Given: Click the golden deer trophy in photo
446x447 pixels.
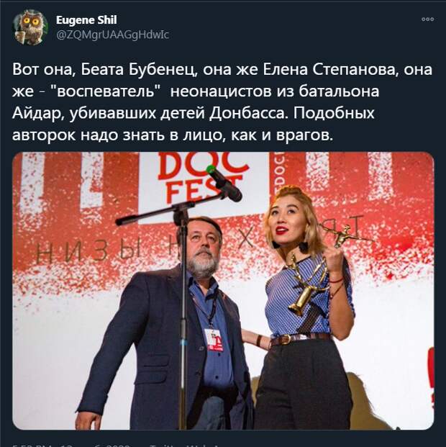Looking at the screenshot, I should (306, 285).
